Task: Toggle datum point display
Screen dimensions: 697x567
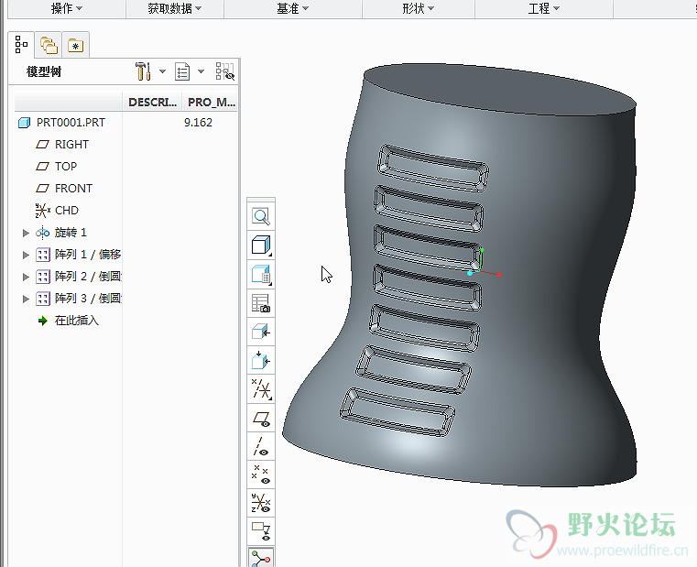Action: click(x=261, y=474)
